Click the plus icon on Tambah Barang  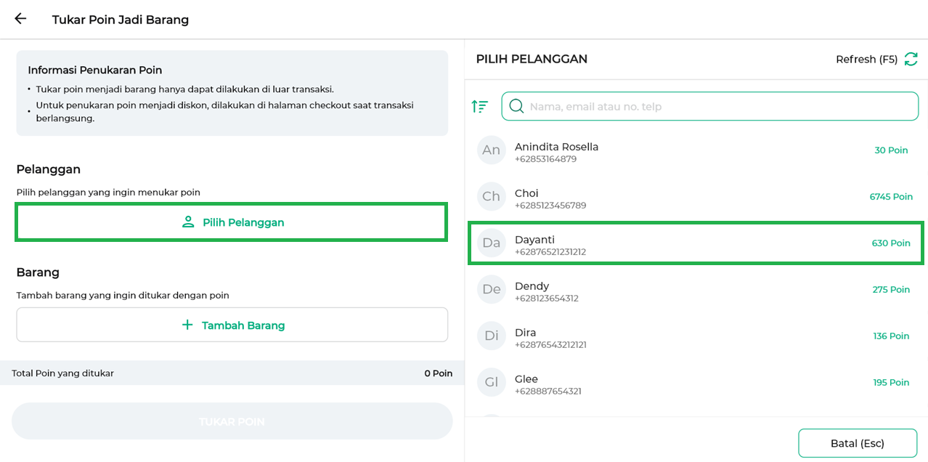click(x=187, y=325)
